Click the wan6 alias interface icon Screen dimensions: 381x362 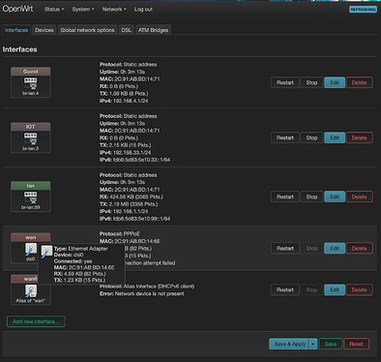pos(31,290)
